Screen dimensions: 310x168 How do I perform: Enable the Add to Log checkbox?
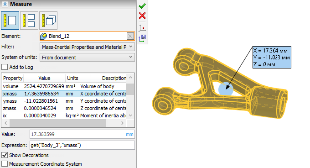(5, 67)
